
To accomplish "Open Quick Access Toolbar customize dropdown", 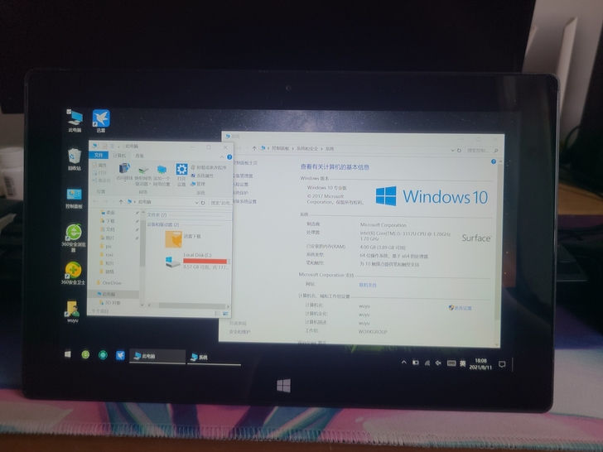I will tap(118, 146).
